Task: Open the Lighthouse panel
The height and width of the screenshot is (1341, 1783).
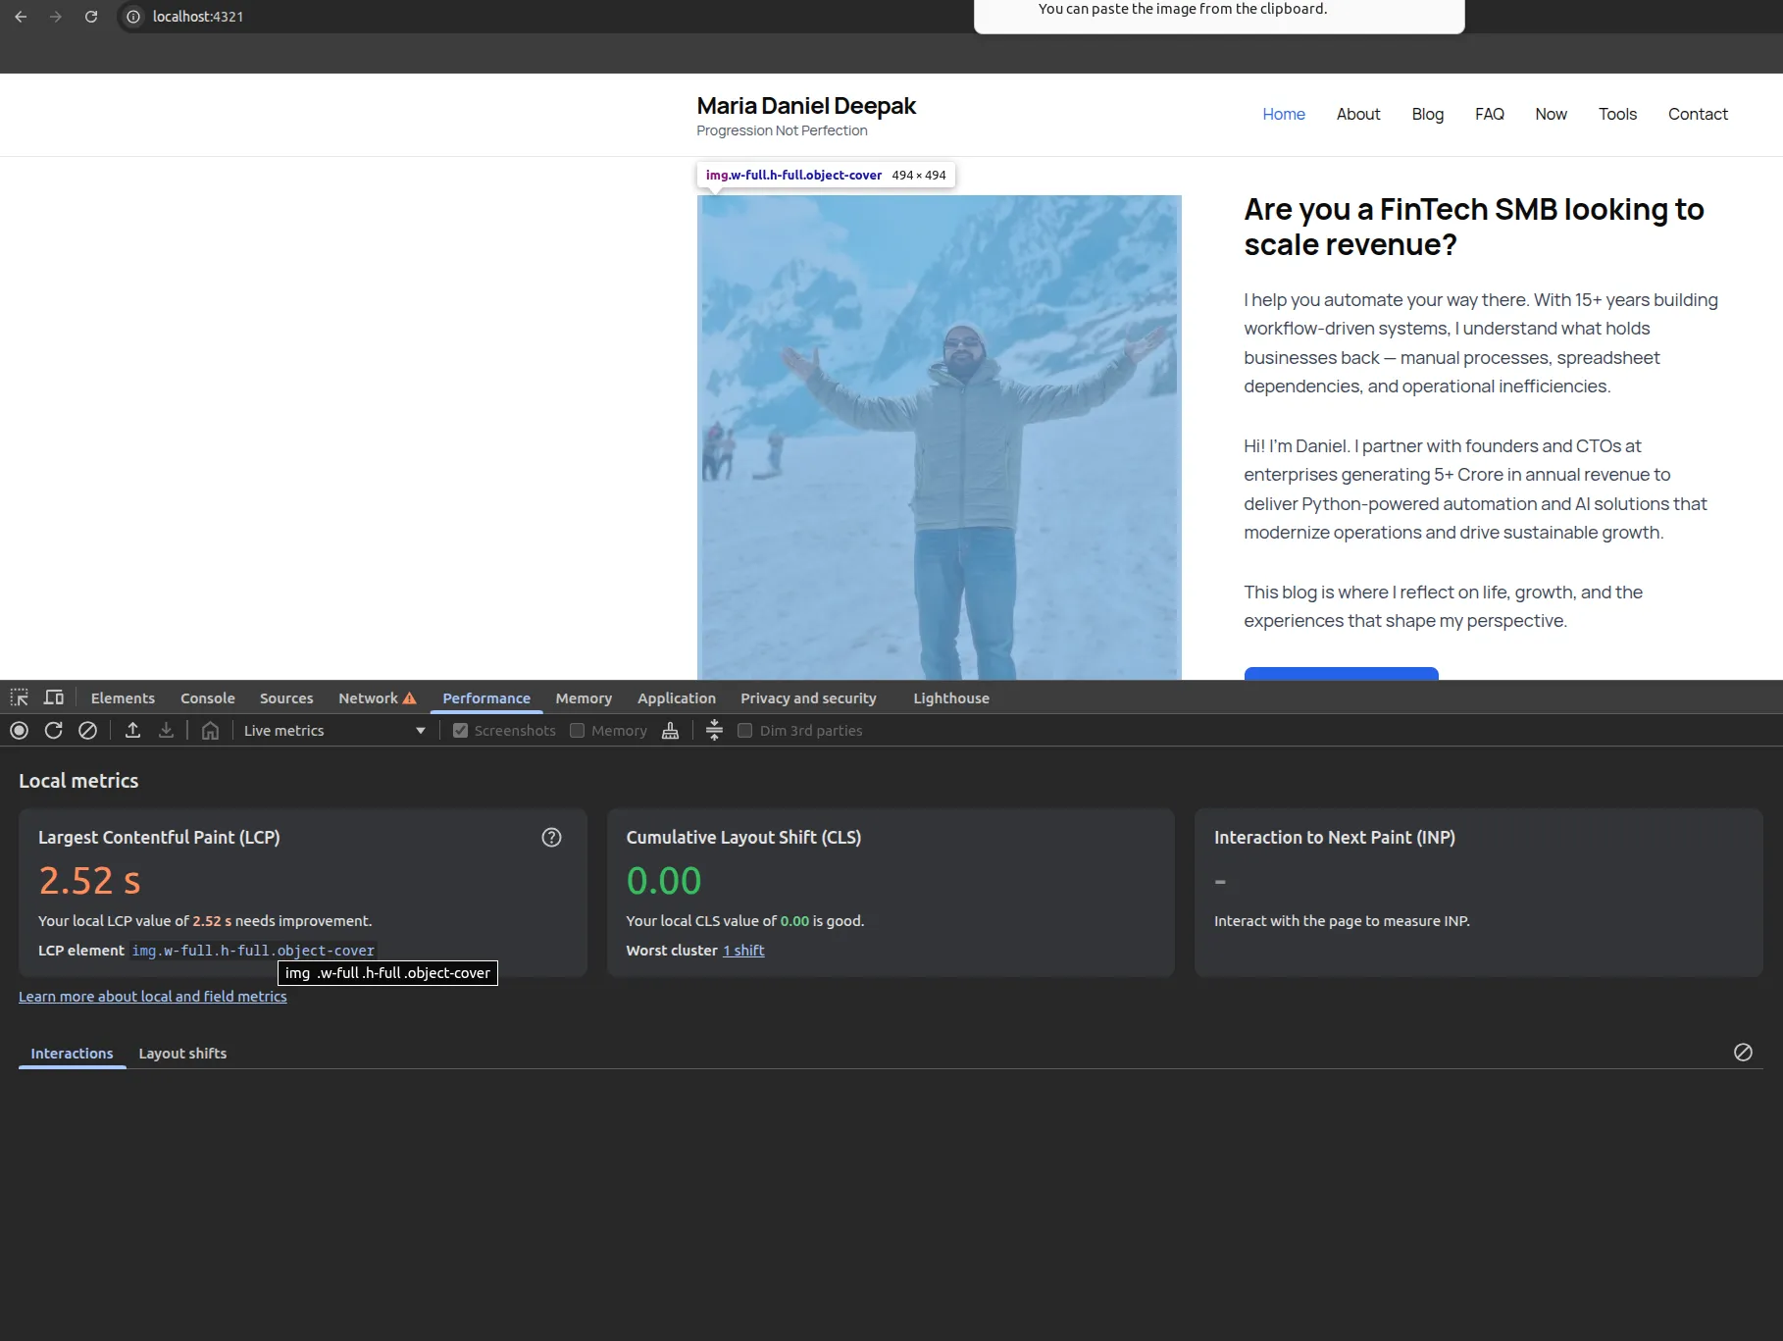Action: (x=949, y=697)
